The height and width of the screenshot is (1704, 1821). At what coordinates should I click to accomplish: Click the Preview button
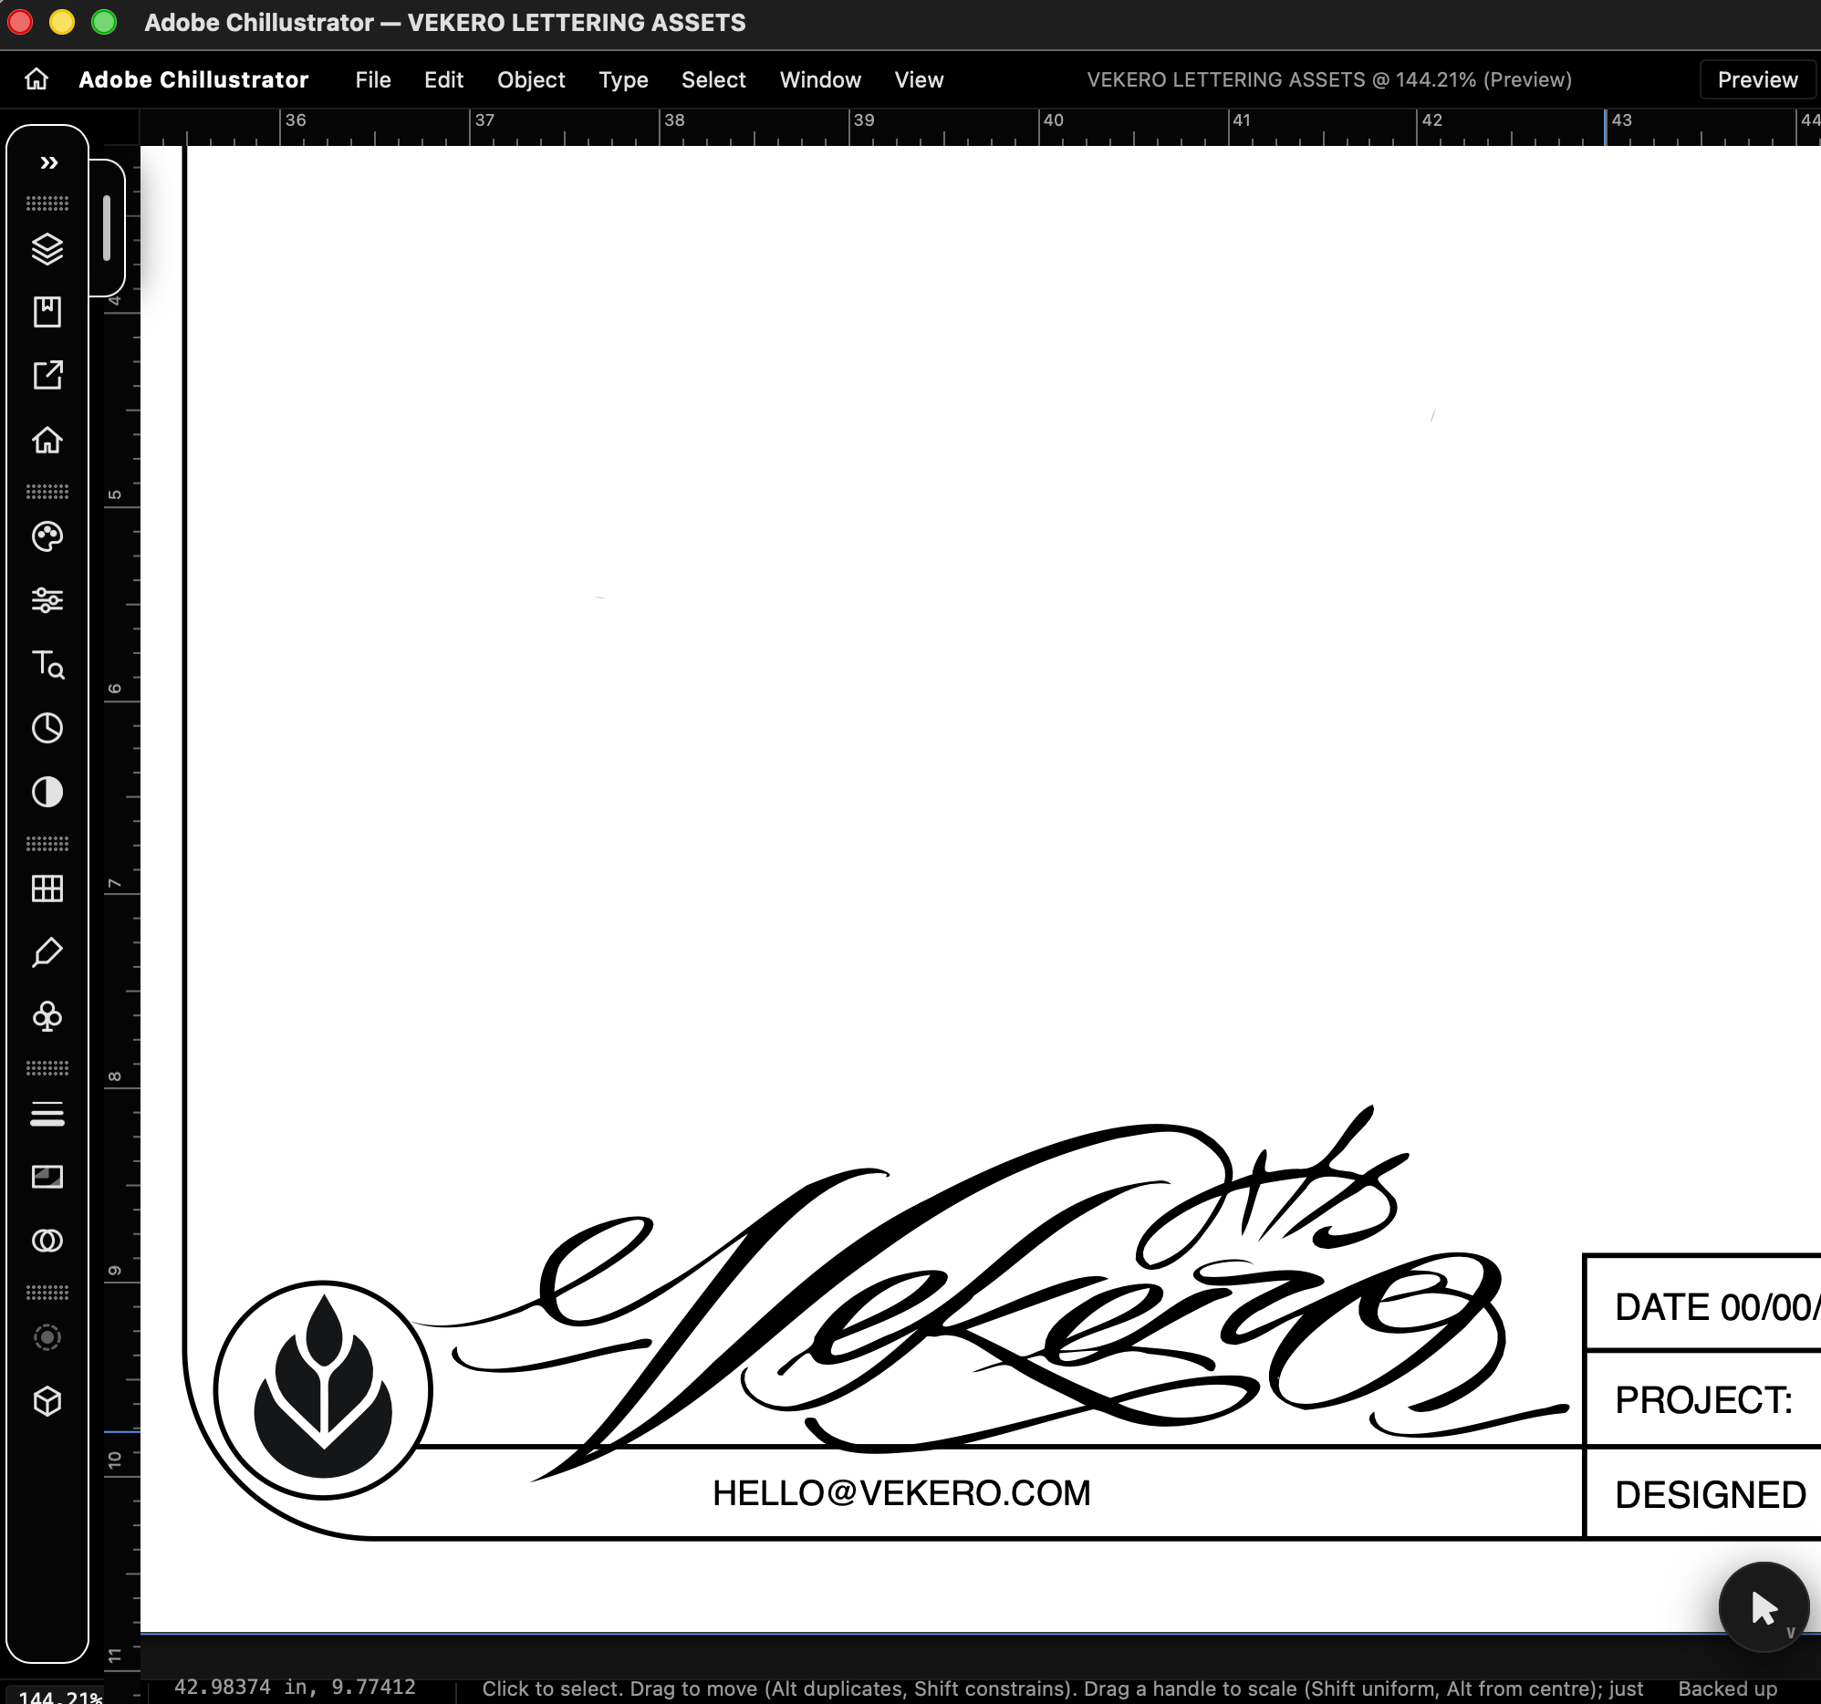pos(1758,79)
